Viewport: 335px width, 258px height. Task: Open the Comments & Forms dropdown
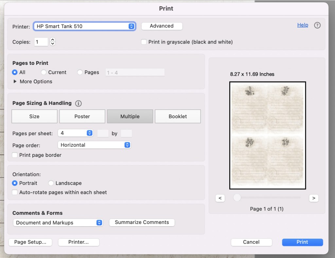coord(58,222)
